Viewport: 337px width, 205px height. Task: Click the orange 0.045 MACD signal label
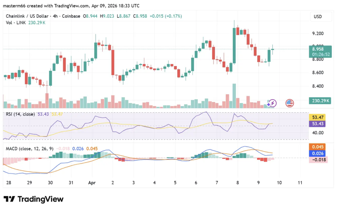click(x=319, y=147)
